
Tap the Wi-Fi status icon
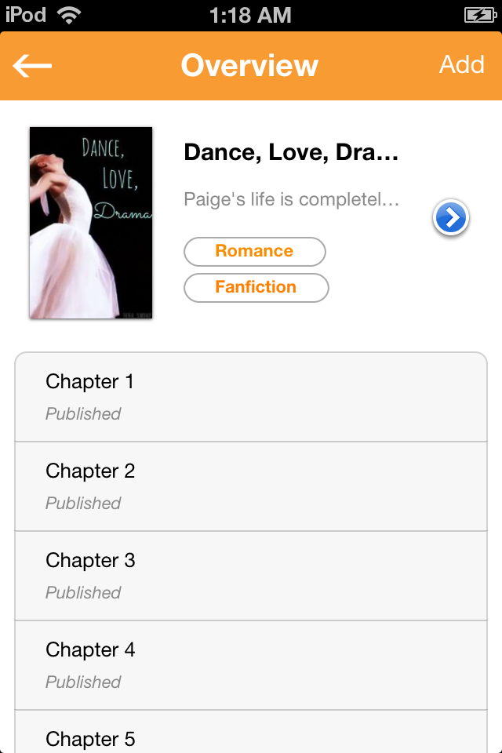pos(69,16)
